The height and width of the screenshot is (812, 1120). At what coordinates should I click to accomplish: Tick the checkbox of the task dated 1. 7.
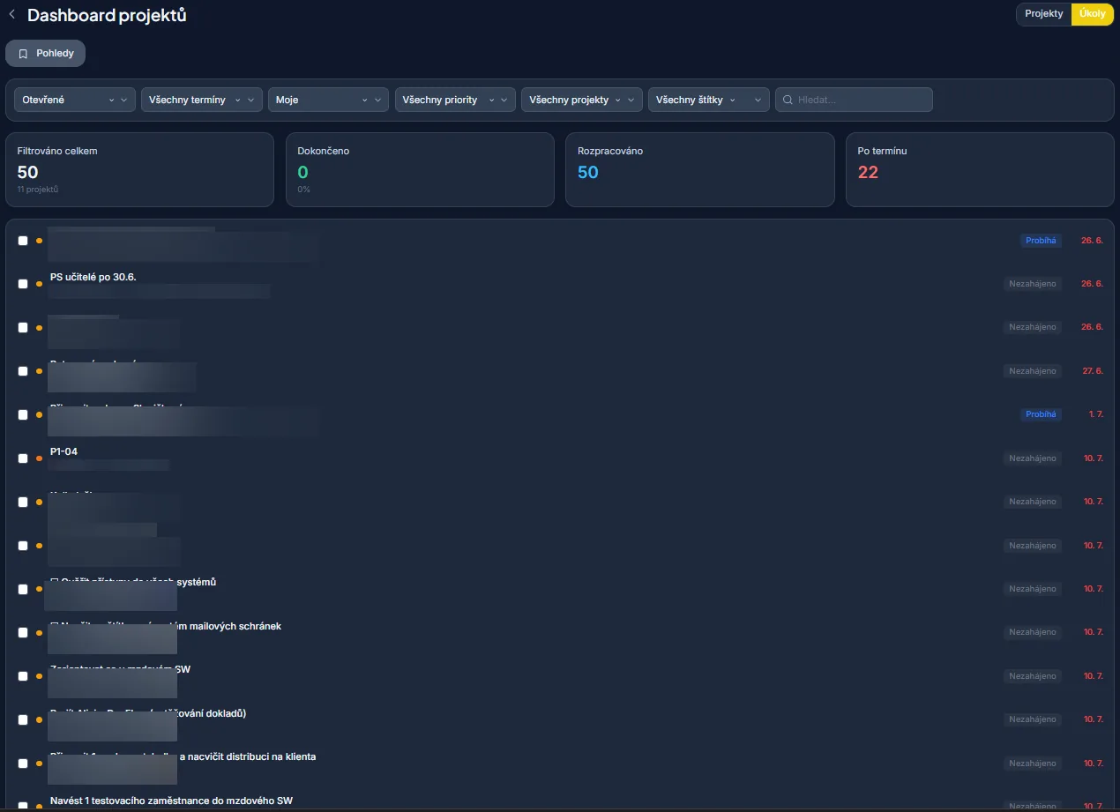pos(23,414)
